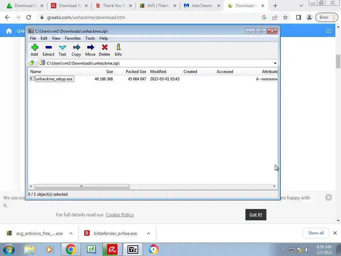This screenshot has width=341, height=256.
Task: Toggle the Chrome side panel
Action: (x=299, y=17)
